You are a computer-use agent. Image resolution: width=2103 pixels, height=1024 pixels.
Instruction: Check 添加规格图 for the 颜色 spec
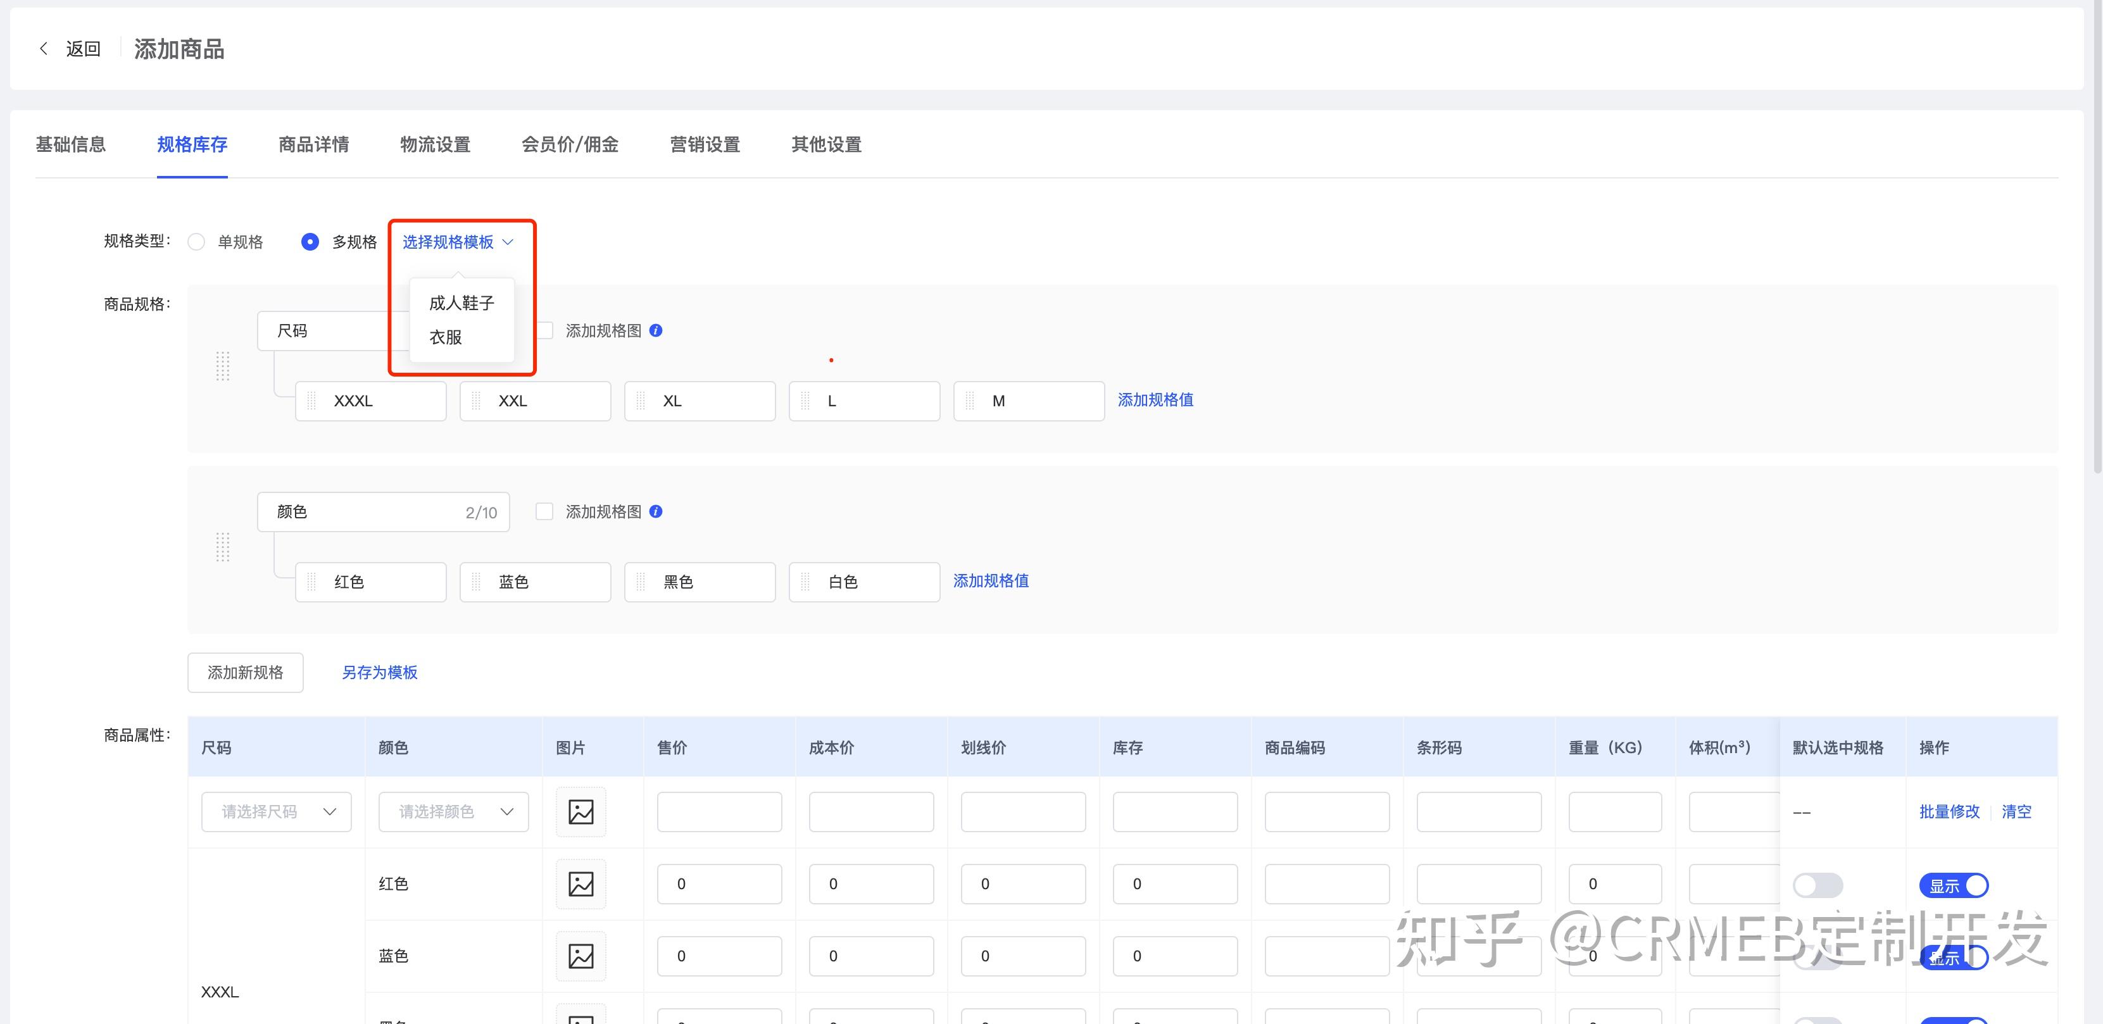click(x=544, y=511)
